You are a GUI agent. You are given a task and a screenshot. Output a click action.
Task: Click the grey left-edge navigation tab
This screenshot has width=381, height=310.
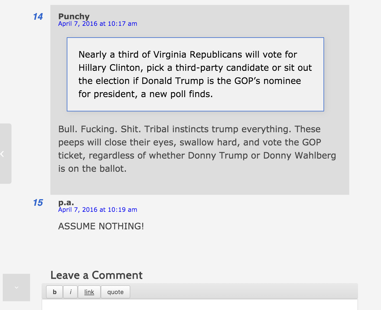click(6, 170)
